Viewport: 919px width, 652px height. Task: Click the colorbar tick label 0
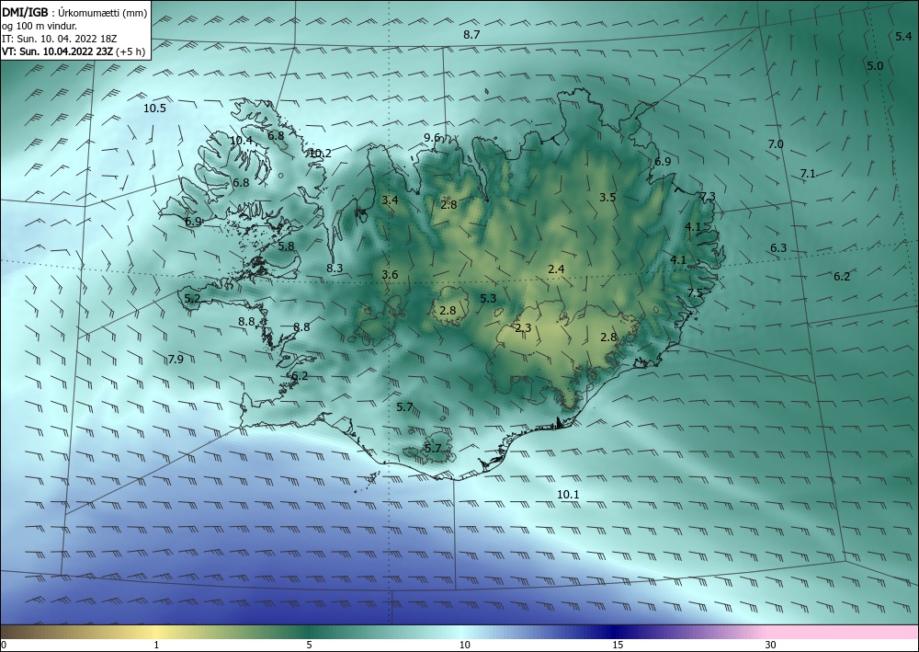pos(4,645)
